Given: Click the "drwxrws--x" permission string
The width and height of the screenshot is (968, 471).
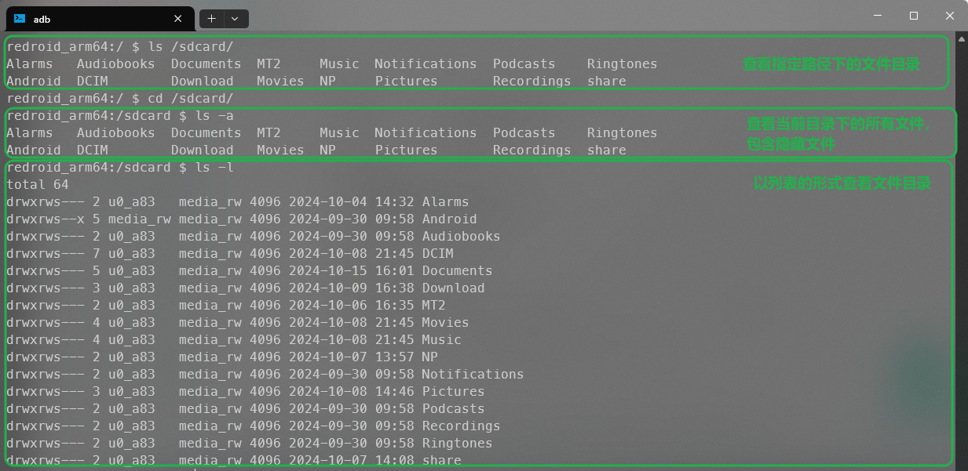Looking at the screenshot, I should pos(46,219).
